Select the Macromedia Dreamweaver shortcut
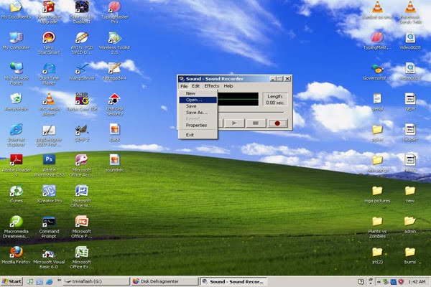Viewport: 431px width, 287px height. coord(17,227)
